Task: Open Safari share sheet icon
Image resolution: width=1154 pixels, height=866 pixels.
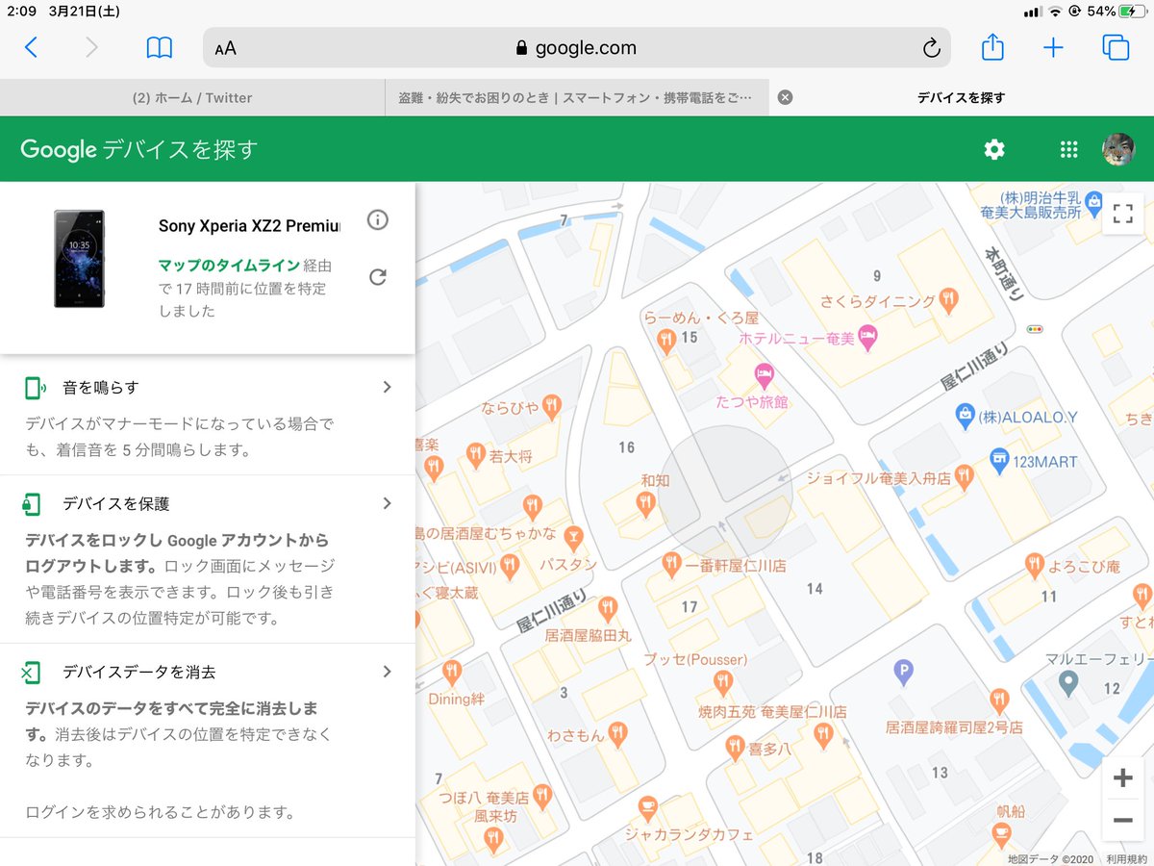Action: click(992, 47)
